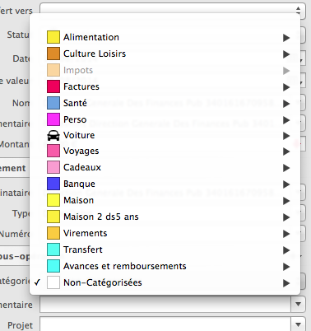Select Voiture category entry
The height and width of the screenshot is (331, 311).
(x=165, y=135)
